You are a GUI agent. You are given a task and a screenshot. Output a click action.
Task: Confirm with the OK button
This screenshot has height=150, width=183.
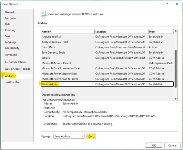click(154, 145)
